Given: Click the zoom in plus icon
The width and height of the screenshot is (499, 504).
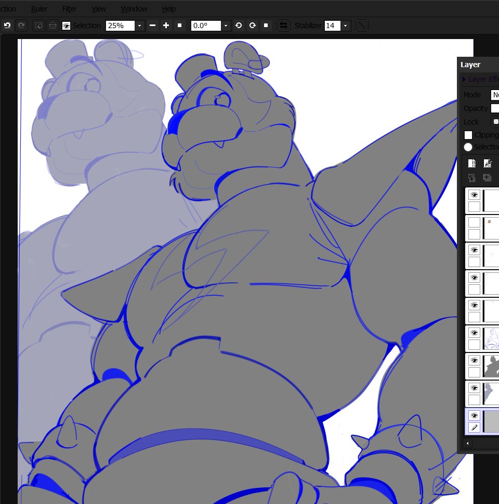Looking at the screenshot, I should click(166, 26).
